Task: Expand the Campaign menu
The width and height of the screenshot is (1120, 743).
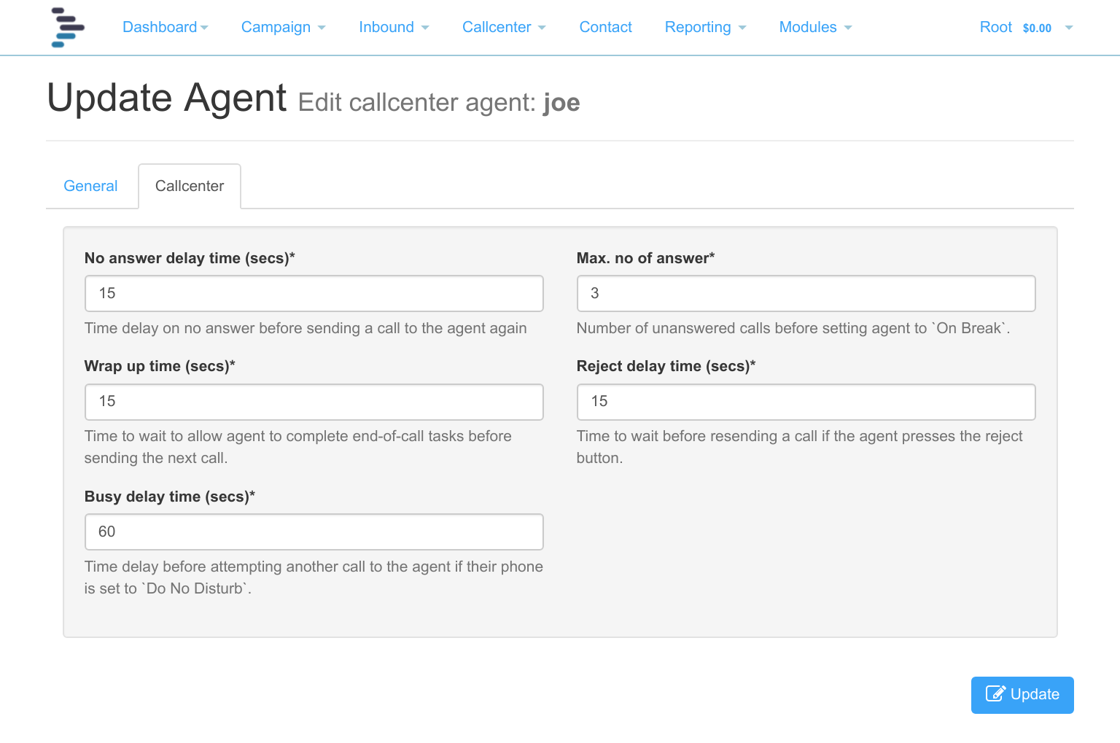Action: (x=283, y=27)
